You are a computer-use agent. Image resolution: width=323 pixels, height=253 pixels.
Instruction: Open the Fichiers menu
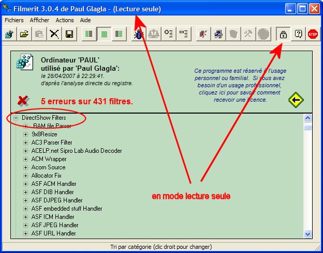coord(14,20)
